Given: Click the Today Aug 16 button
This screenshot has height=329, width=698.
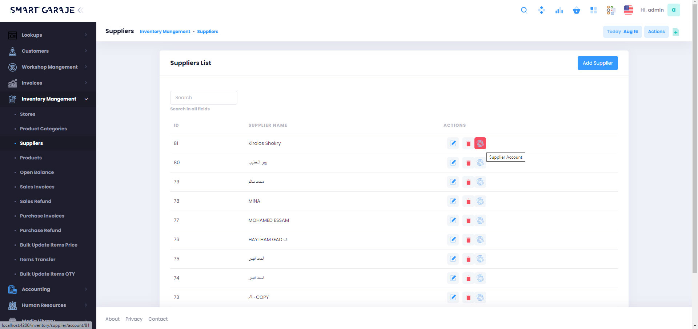Looking at the screenshot, I should [x=622, y=32].
